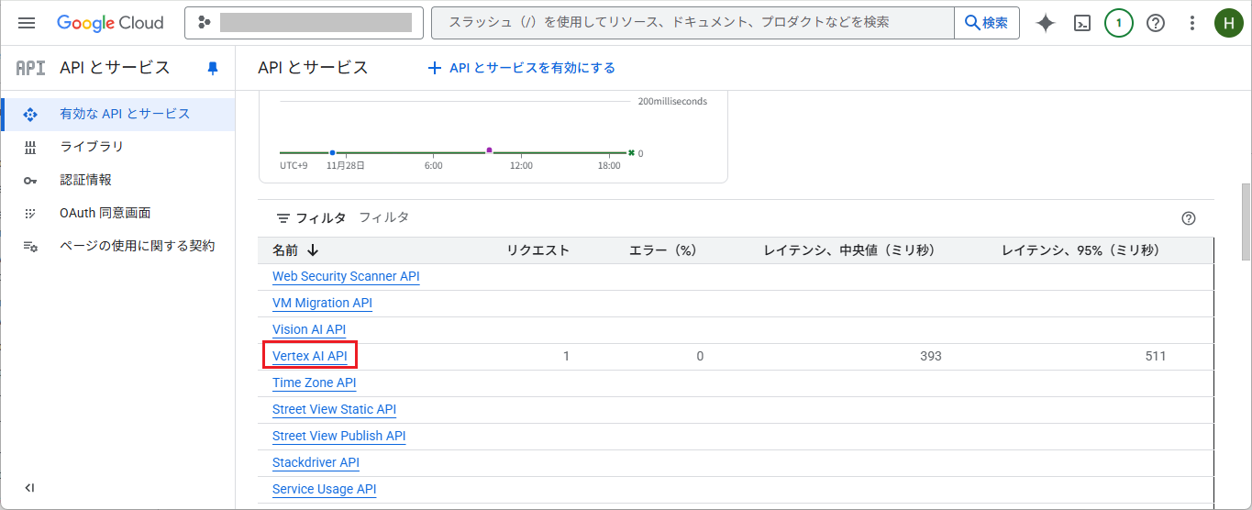Open ページの使用に関する契約 in the sidebar
The height and width of the screenshot is (510, 1252).
tap(117, 246)
